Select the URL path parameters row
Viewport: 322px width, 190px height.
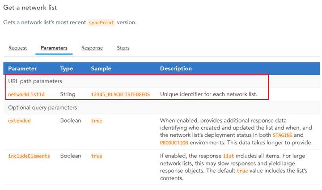35,81
